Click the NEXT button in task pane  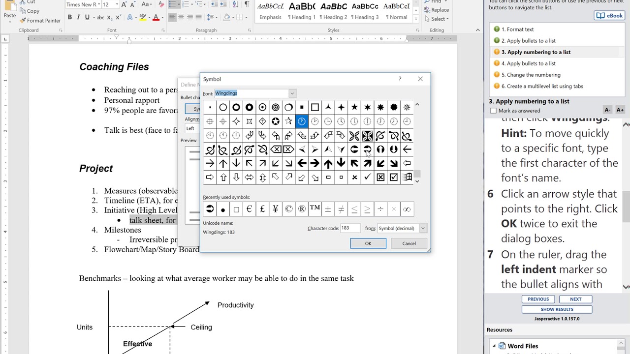[x=575, y=299]
